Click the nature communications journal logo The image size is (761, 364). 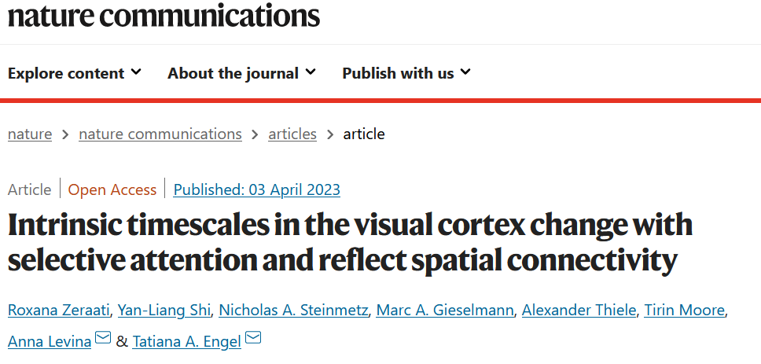point(164,15)
